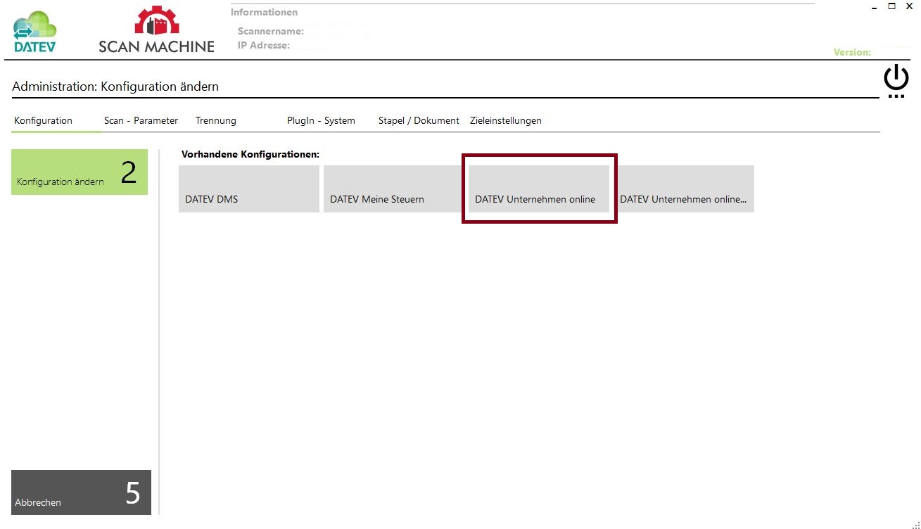Select the DATEV DMS configuration
The image size is (921, 529).
coord(249,189)
